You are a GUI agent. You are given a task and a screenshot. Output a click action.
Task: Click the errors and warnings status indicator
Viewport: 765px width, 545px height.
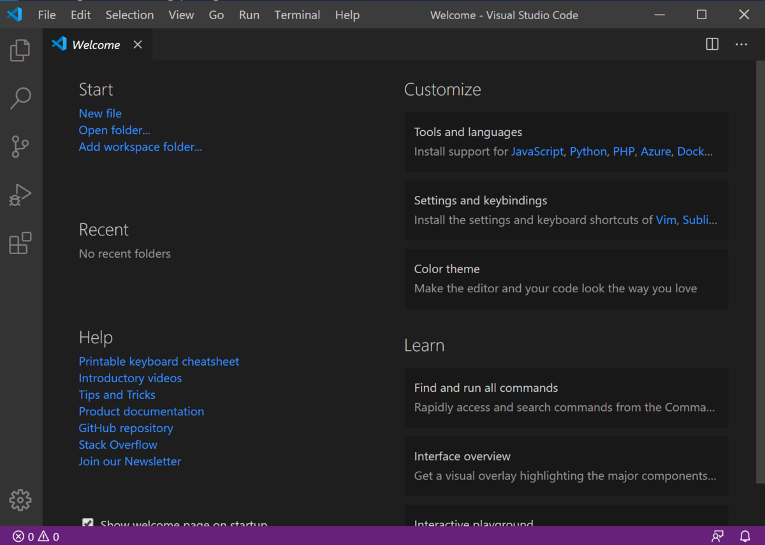point(36,537)
